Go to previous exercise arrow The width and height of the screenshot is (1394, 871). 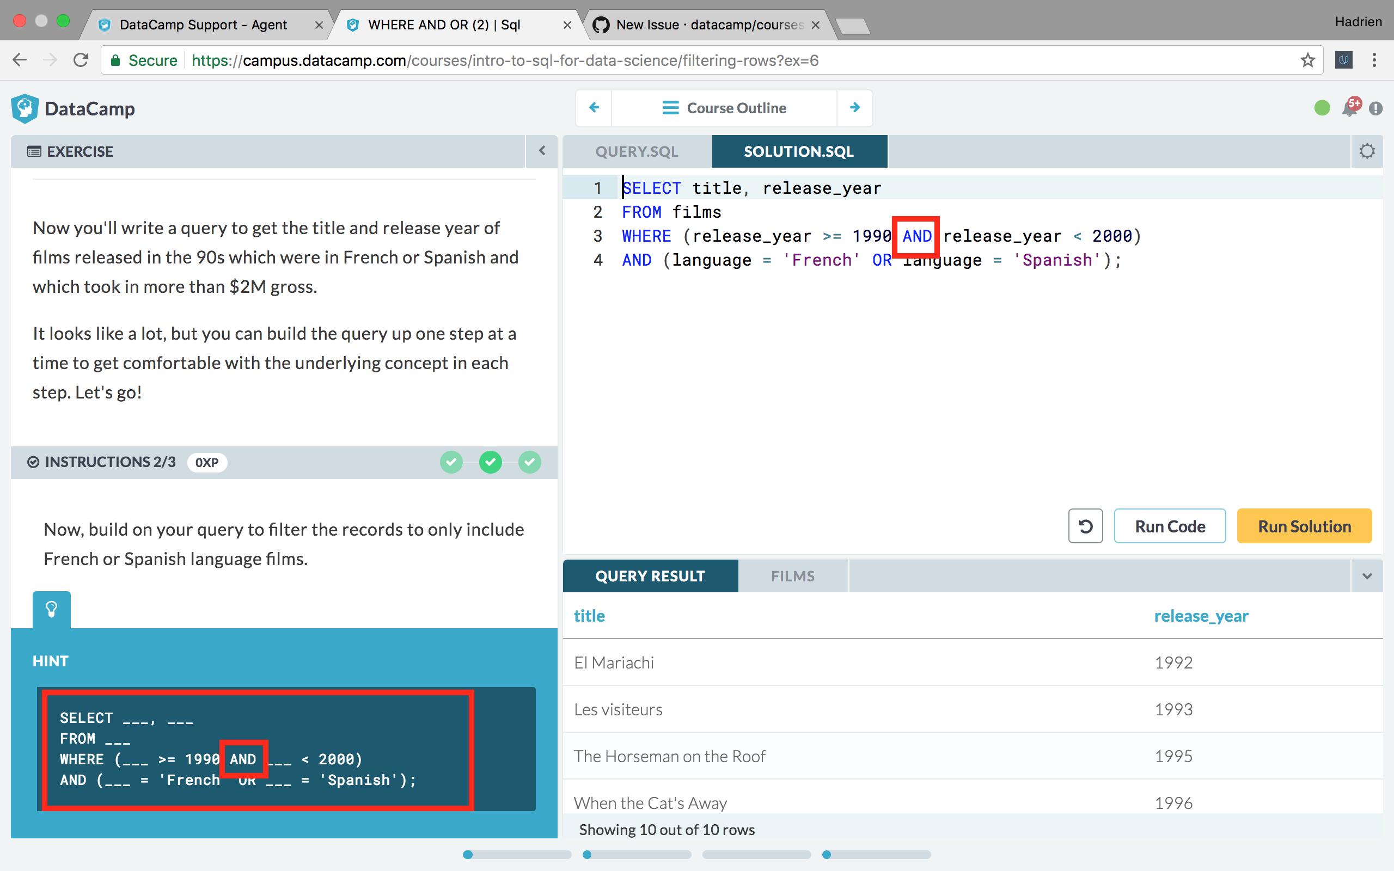594,108
